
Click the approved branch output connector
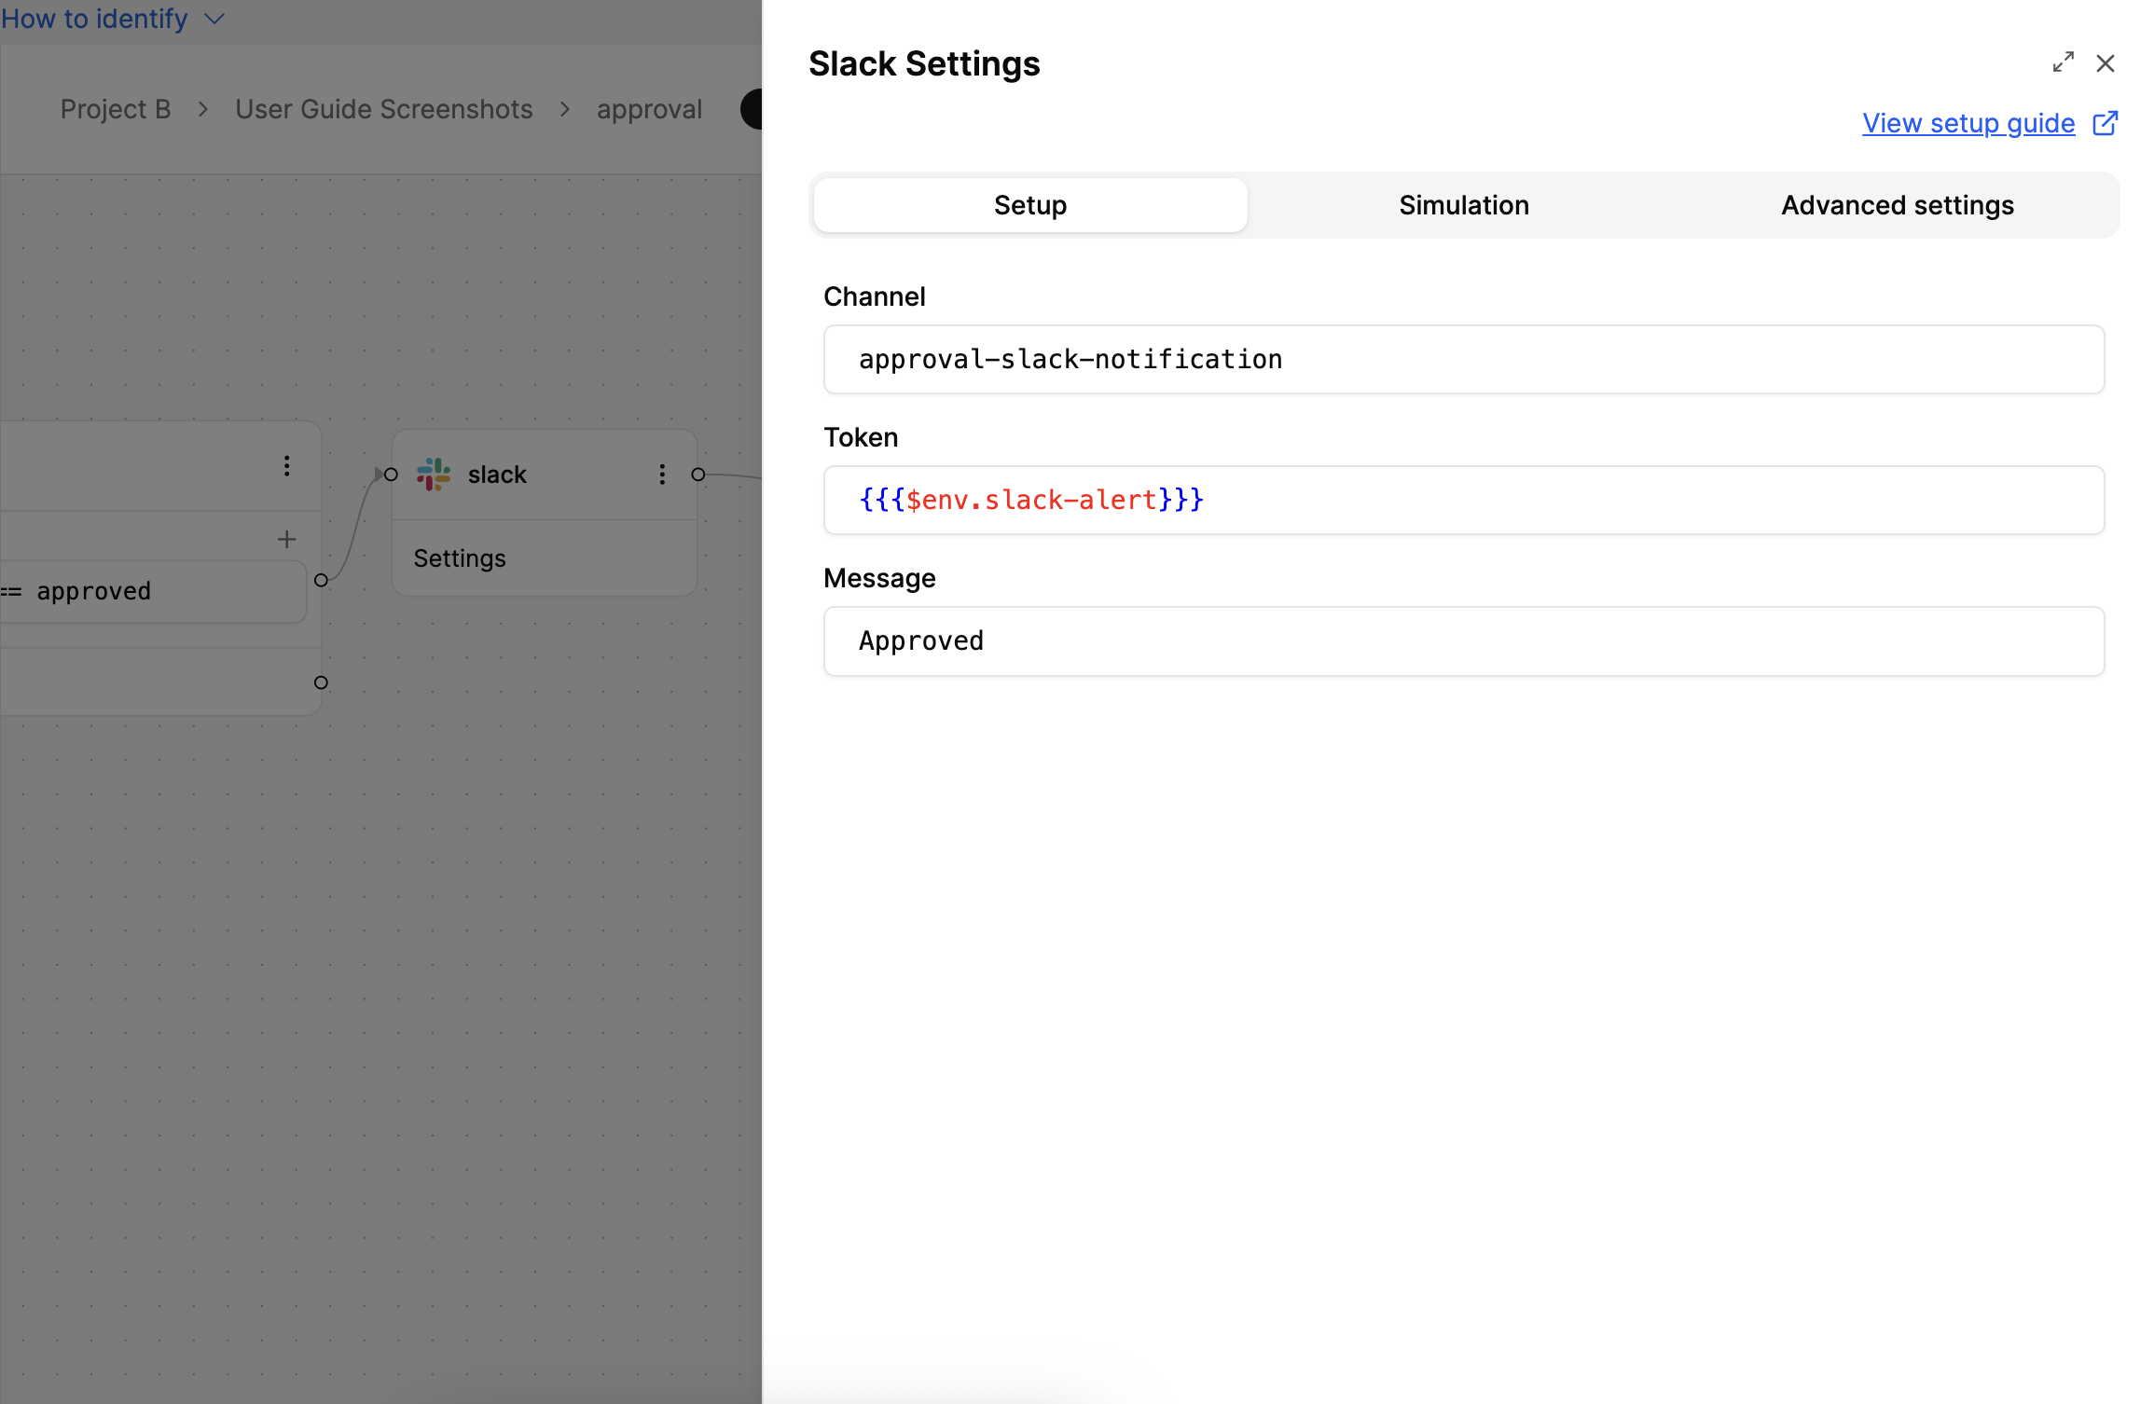pyautogui.click(x=321, y=580)
